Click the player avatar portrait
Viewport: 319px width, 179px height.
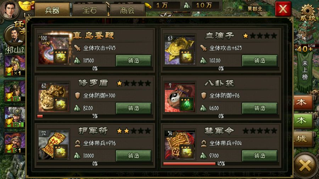pos(9,9)
